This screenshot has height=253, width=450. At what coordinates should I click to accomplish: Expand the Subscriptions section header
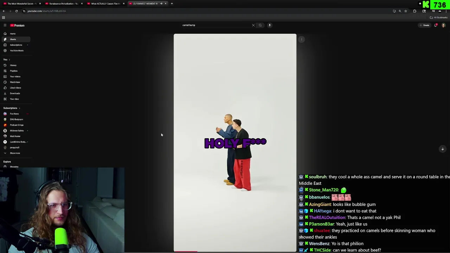(12, 108)
